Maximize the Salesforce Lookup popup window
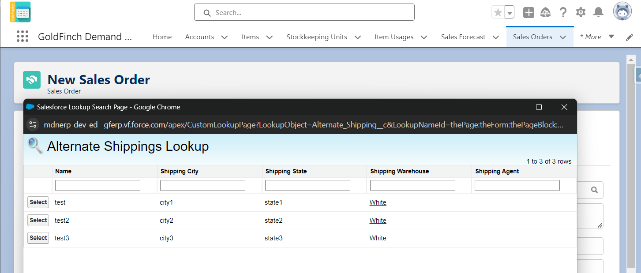Image resolution: width=641 pixels, height=273 pixels. pyautogui.click(x=538, y=107)
